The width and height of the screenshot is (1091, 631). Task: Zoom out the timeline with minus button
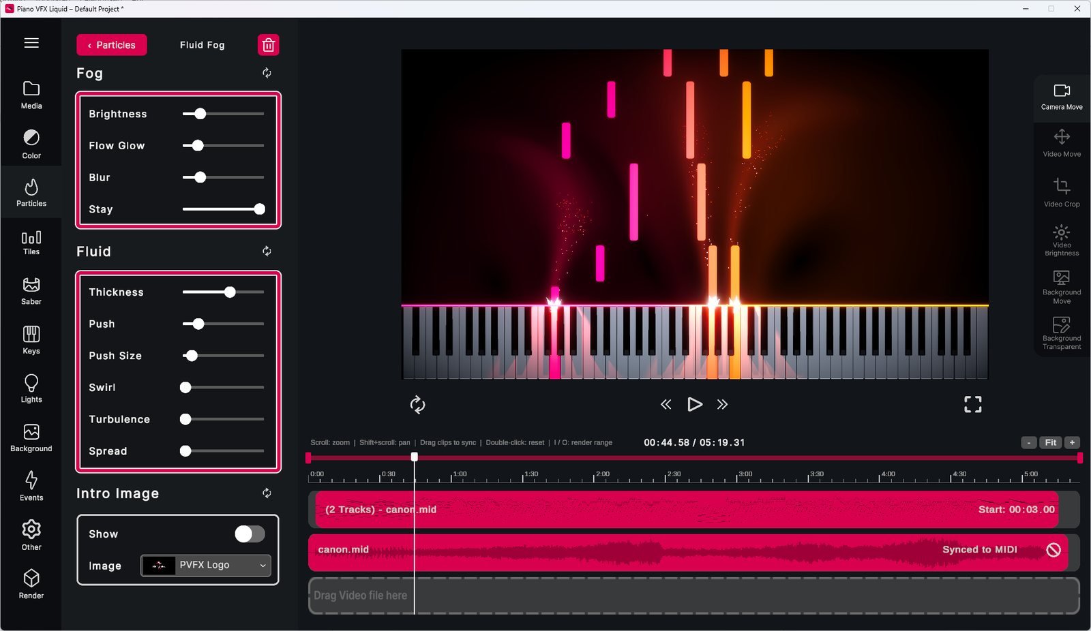click(1029, 442)
